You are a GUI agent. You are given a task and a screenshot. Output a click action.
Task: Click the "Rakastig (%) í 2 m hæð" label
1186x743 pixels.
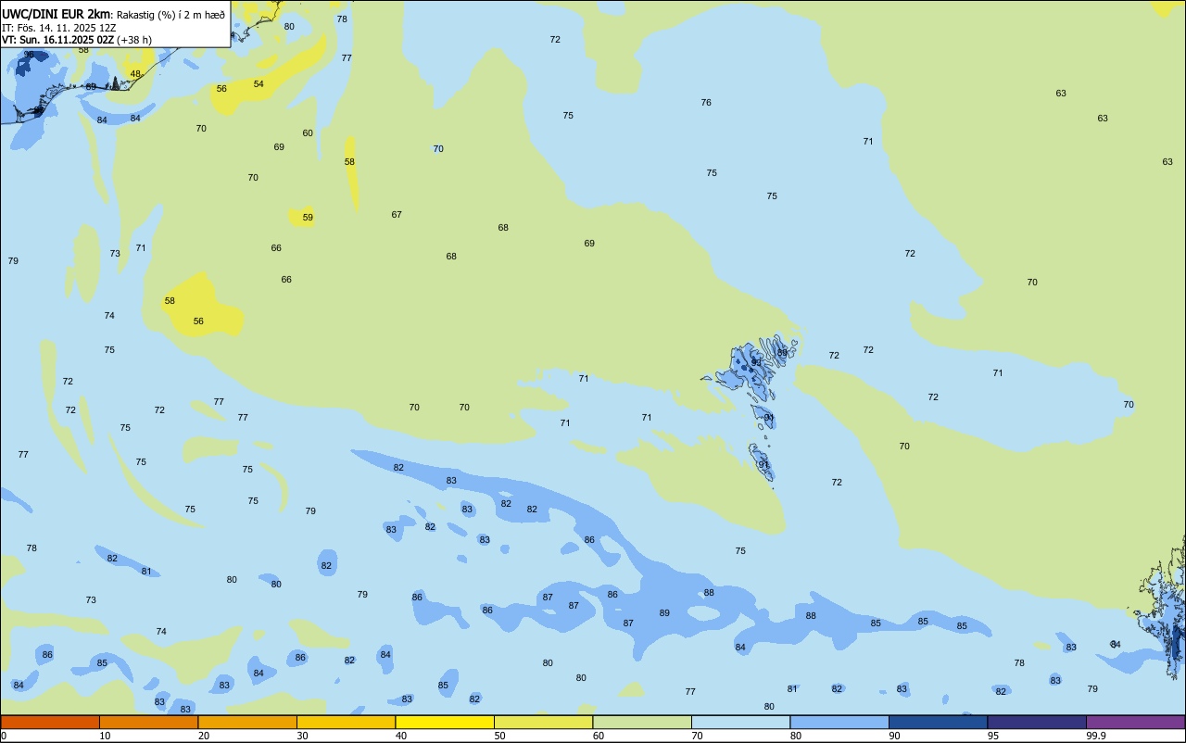point(170,14)
